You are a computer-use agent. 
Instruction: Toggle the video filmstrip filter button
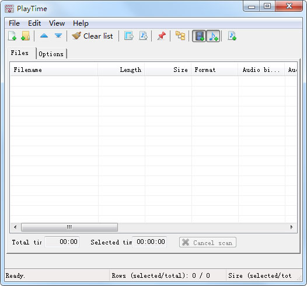199,36
